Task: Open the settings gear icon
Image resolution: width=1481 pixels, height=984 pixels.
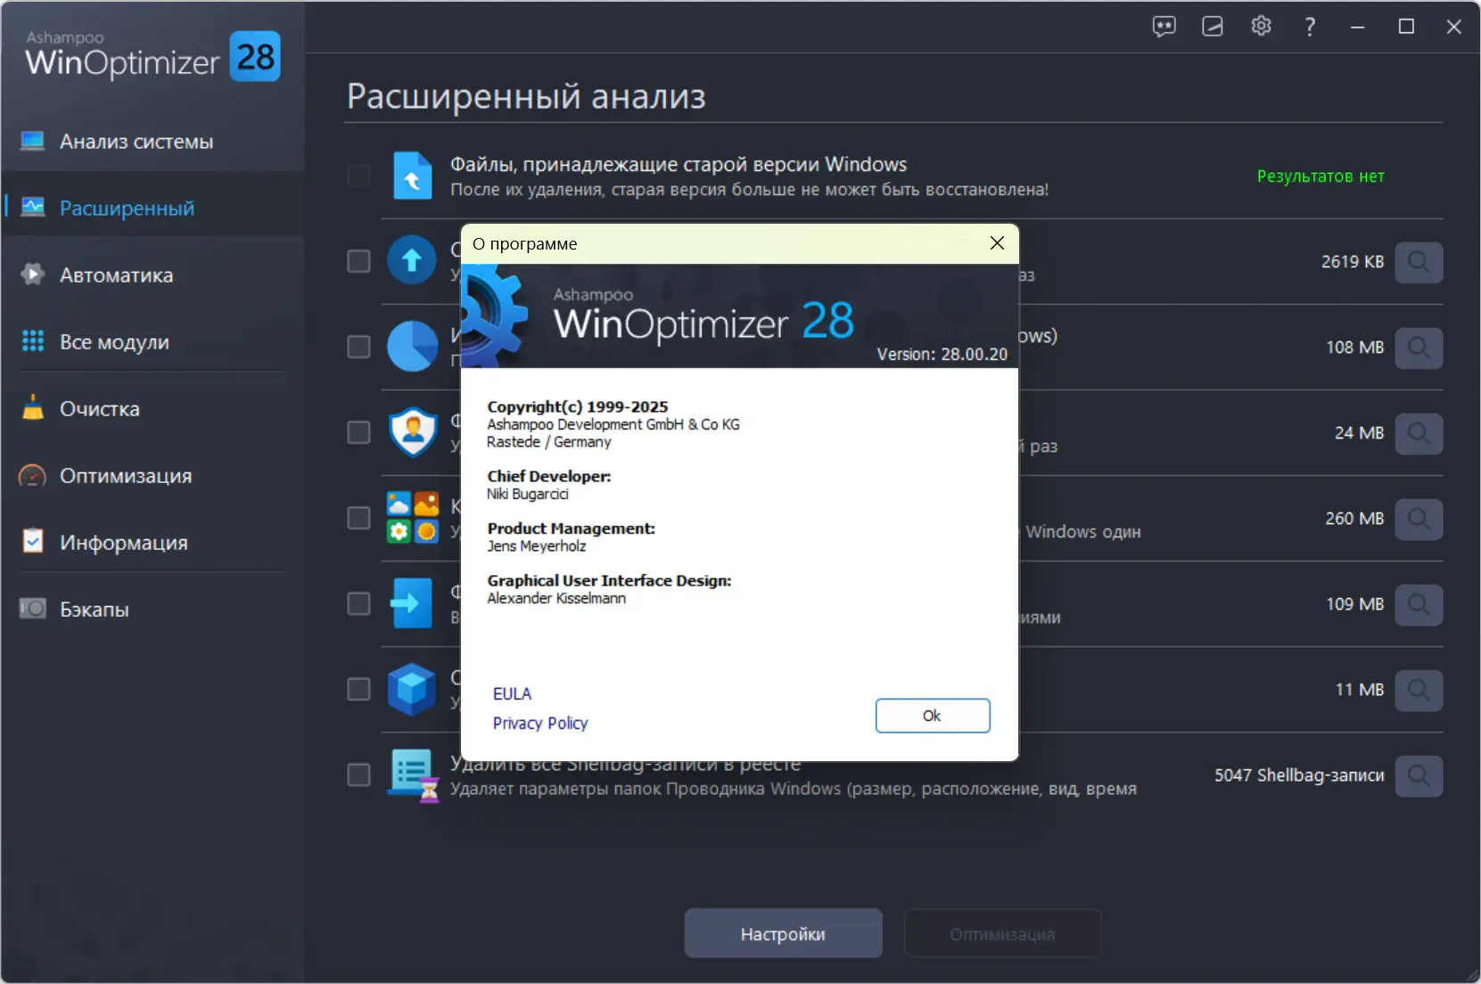Action: [1261, 27]
